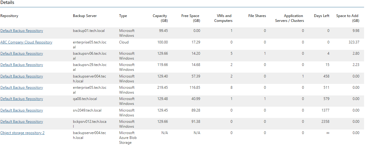365x145 pixels.
Task: Open ABC Company Cloud Repository link
Action: click(x=26, y=42)
